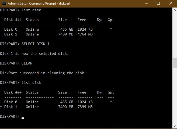Image resolution: width=177 pixels, height=129 pixels.
Task: Click 'Disk 1 is now the selected disk' line
Action: [x=34, y=53]
